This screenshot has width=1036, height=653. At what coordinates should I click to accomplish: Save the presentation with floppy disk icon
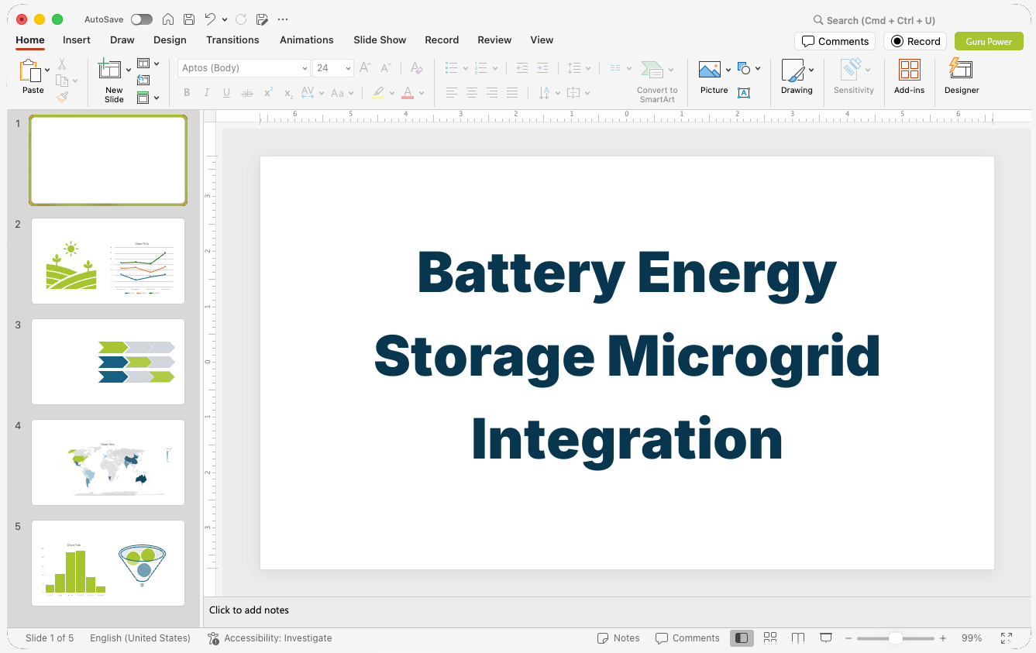pos(189,19)
